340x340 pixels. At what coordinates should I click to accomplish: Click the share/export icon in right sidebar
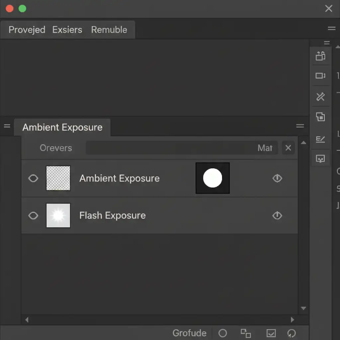(320, 56)
